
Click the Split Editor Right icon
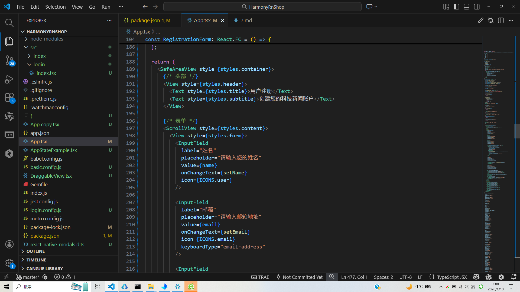tap(500, 21)
